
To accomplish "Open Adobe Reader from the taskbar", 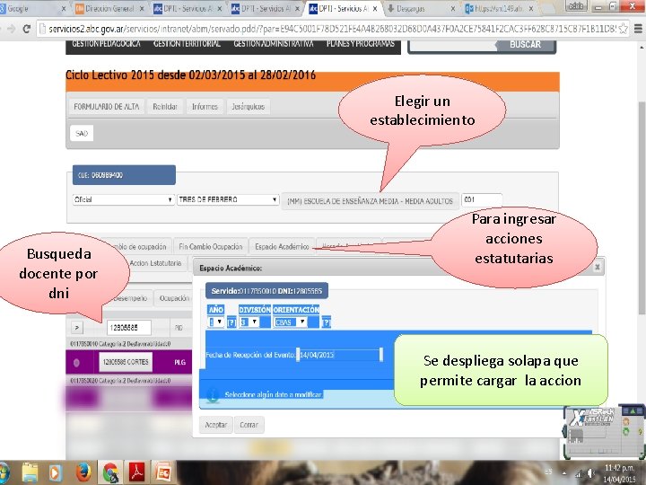I will tap(136, 472).
